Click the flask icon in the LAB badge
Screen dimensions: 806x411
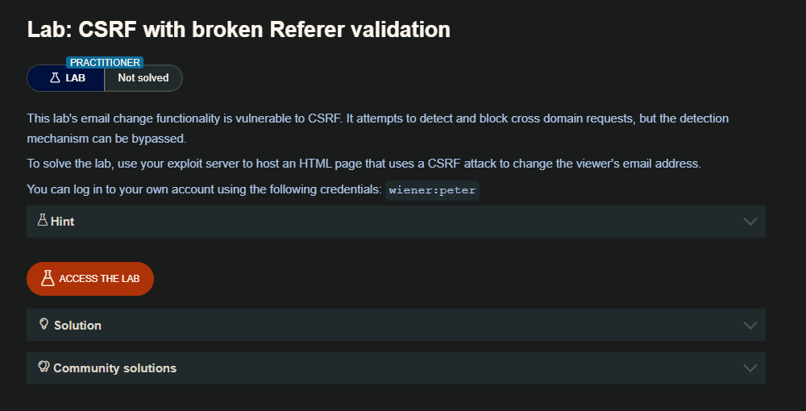click(x=55, y=78)
